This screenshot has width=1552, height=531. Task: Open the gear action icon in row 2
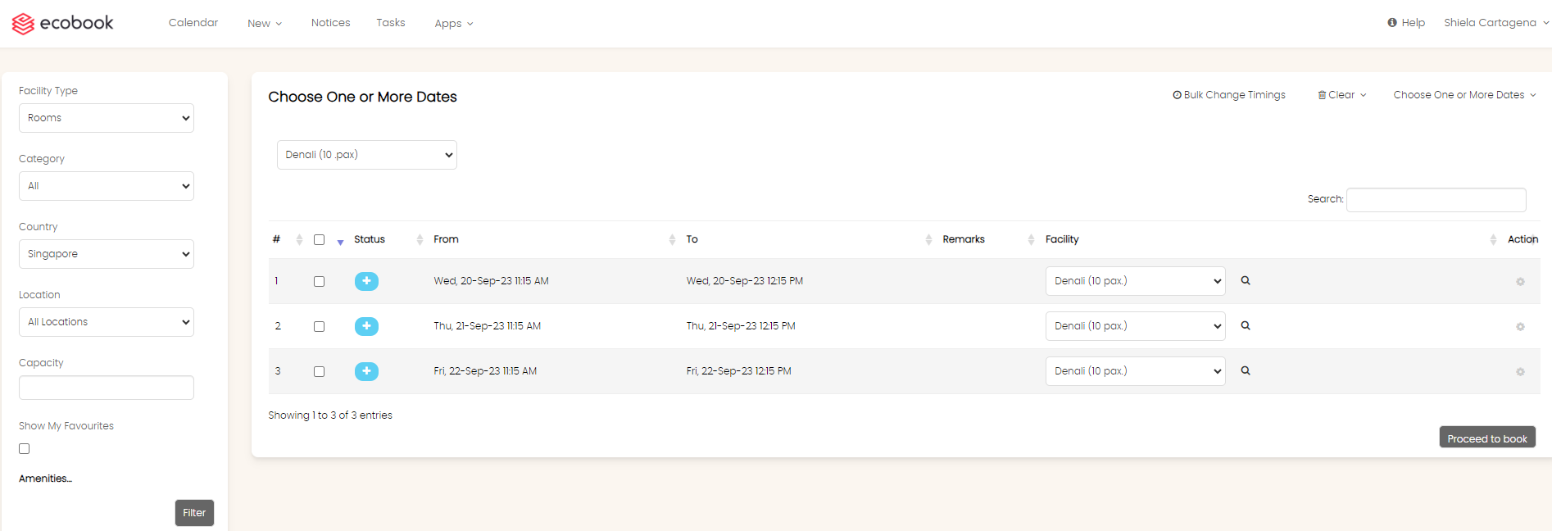[1520, 327]
